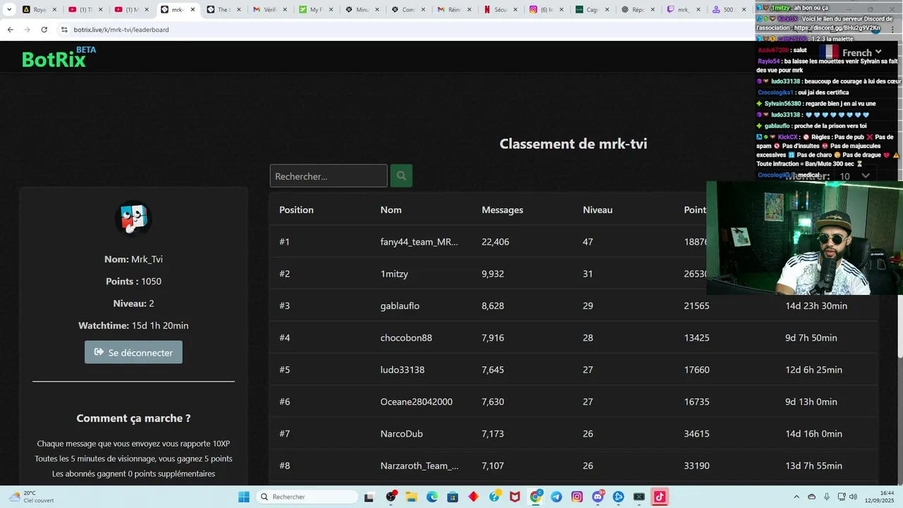Image resolution: width=903 pixels, height=508 pixels.
Task: Select the name gablauflo in table
Action: tap(400, 306)
